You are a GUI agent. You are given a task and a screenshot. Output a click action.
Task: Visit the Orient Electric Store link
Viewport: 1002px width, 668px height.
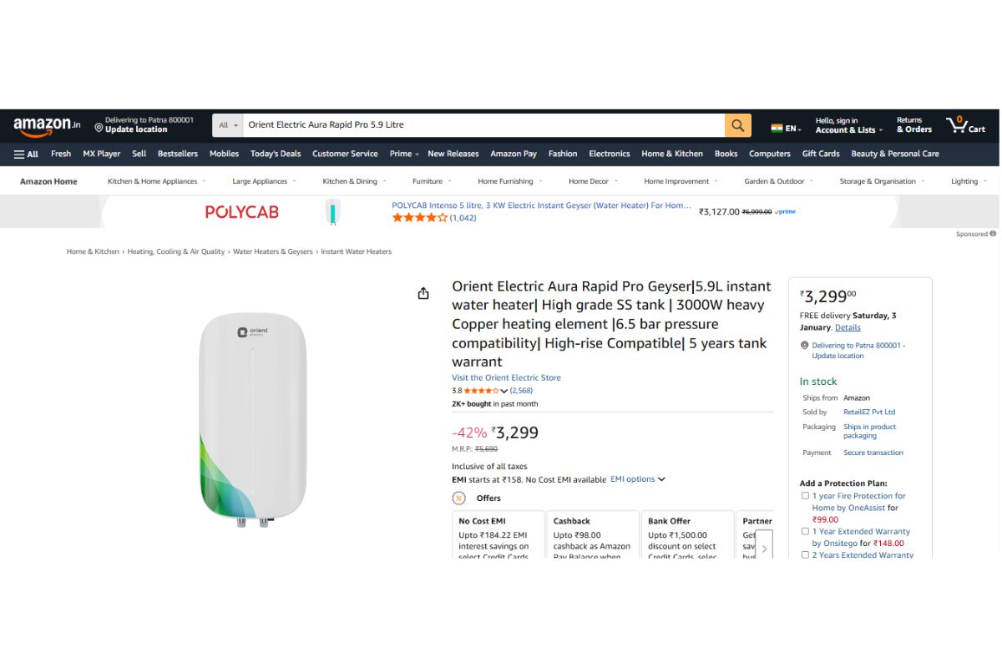[506, 377]
